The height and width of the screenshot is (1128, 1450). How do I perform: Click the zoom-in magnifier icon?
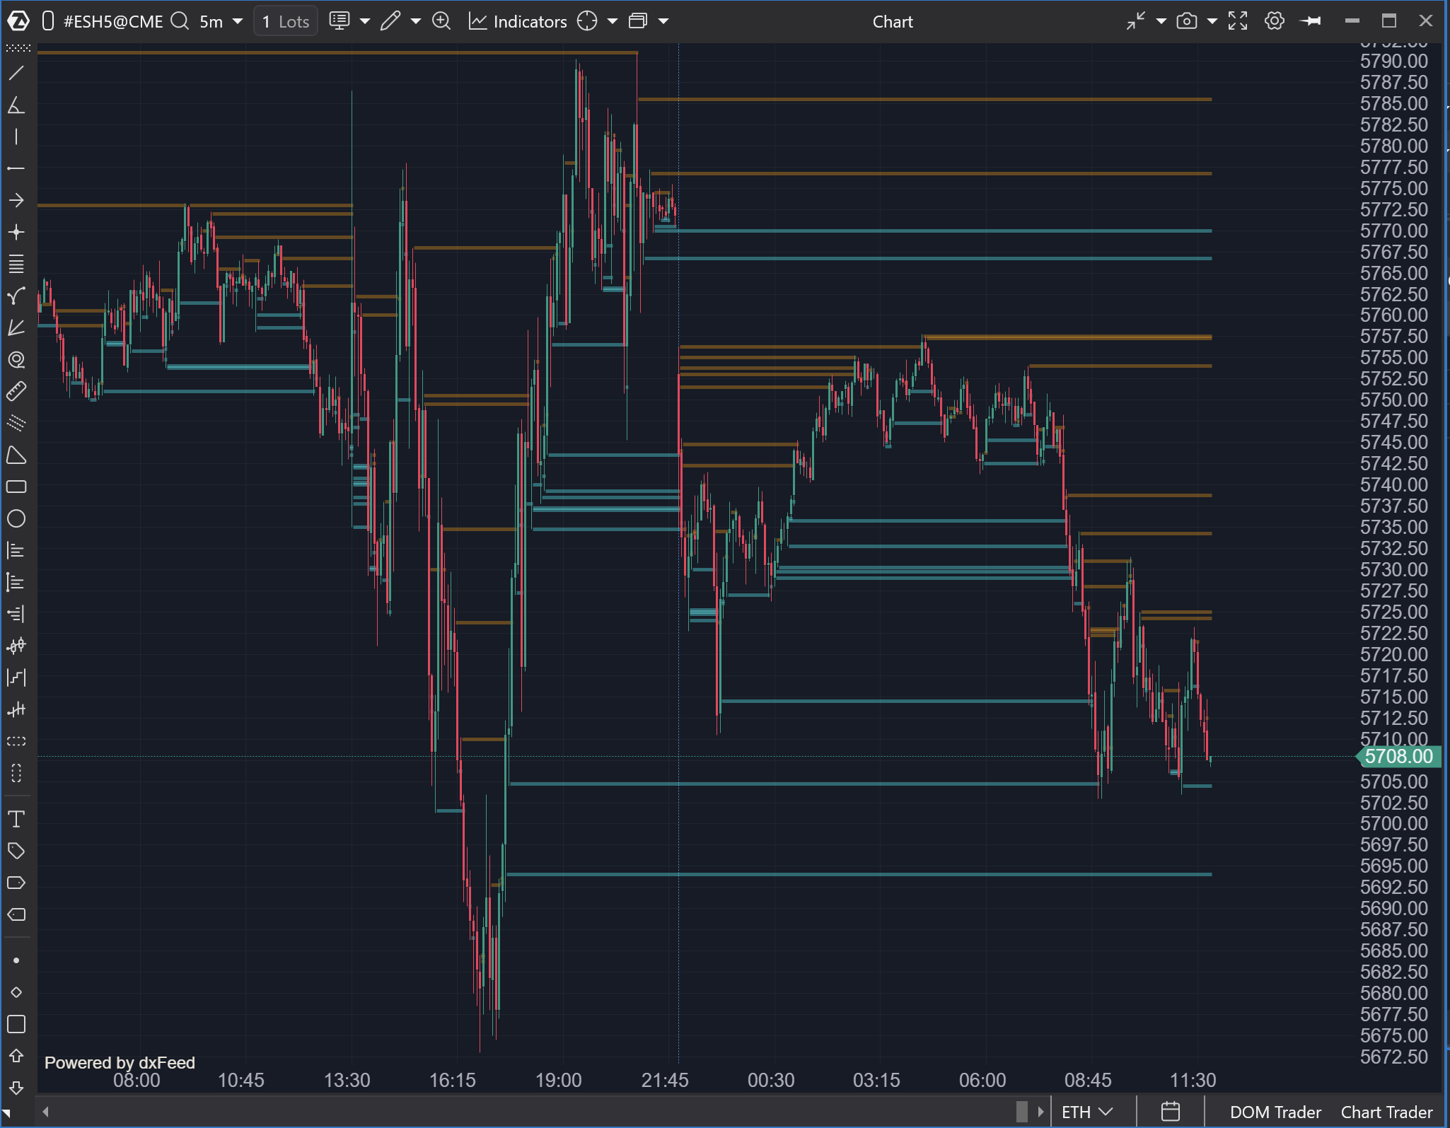441,21
